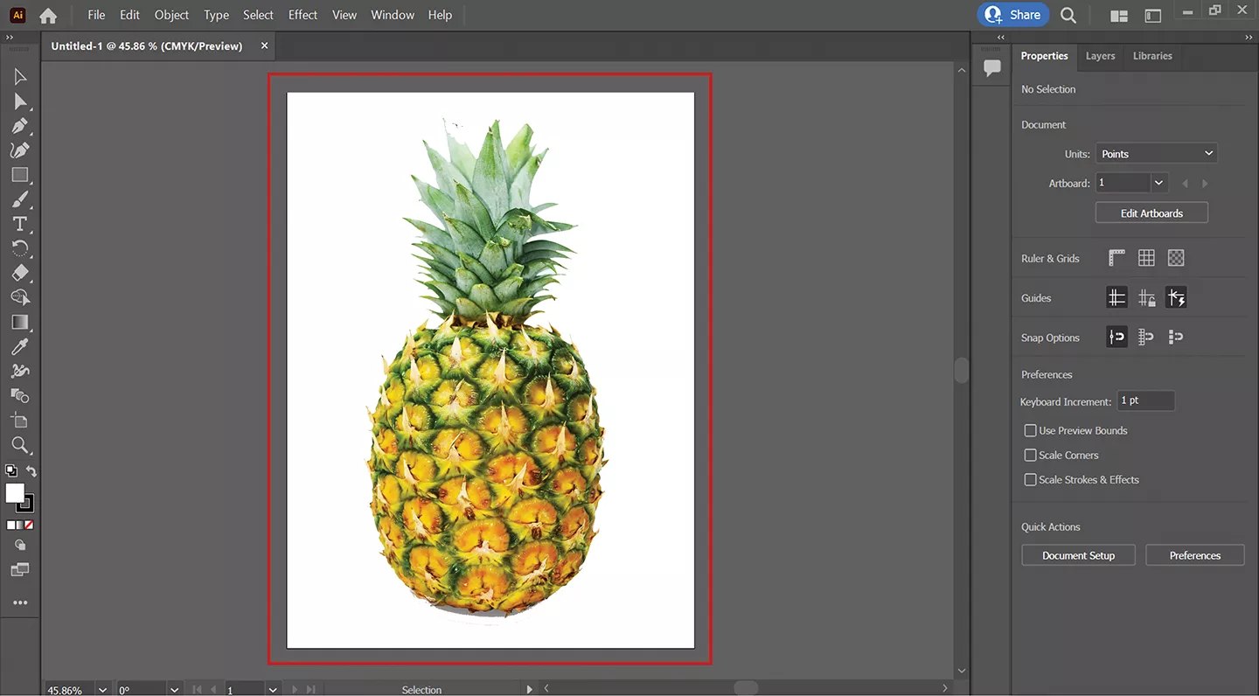1259x696 pixels.
Task: Open the Artboard number dropdown
Action: (x=1159, y=183)
